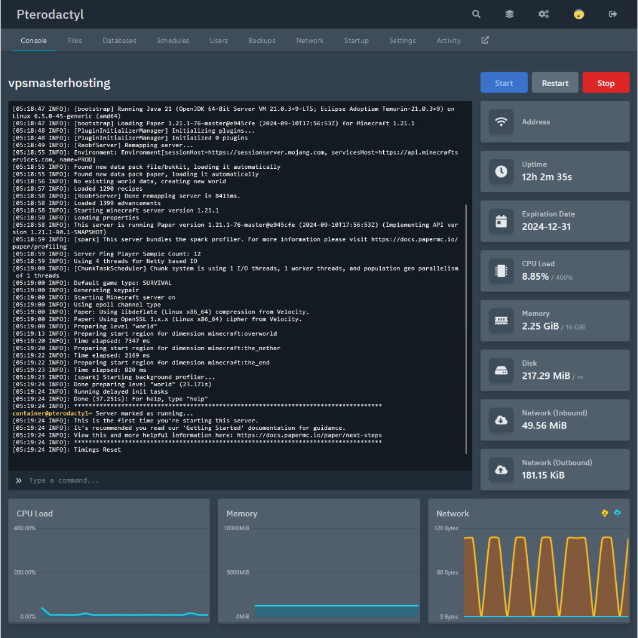Click the blue network legend icon
Image resolution: width=638 pixels, height=638 pixels.
(617, 513)
